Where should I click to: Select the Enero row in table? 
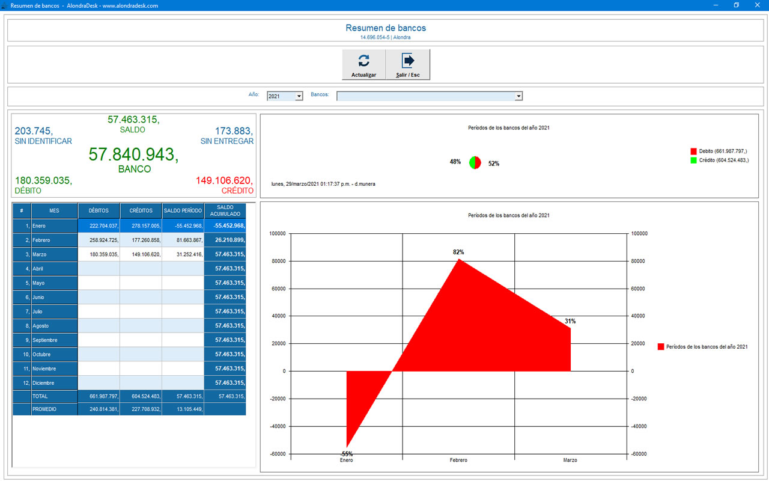(54, 226)
